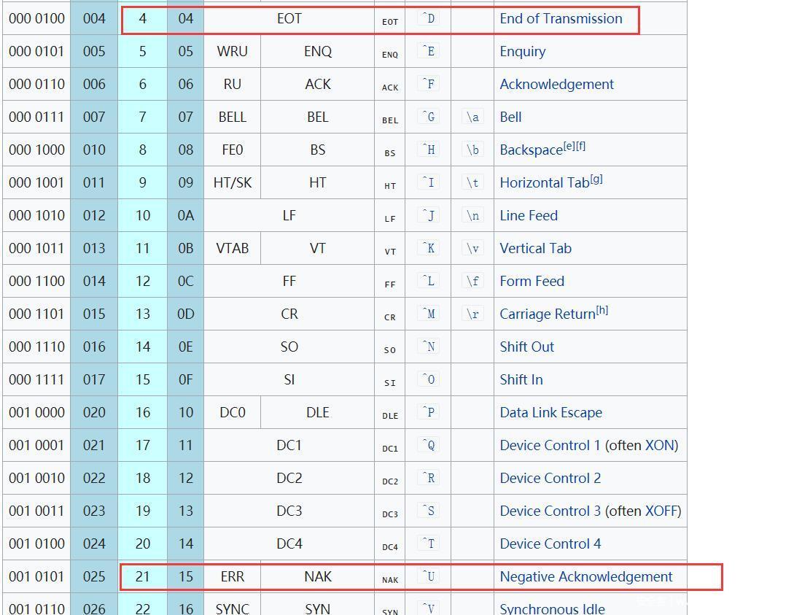
Task: Click the Enquiry link
Action: click(522, 52)
